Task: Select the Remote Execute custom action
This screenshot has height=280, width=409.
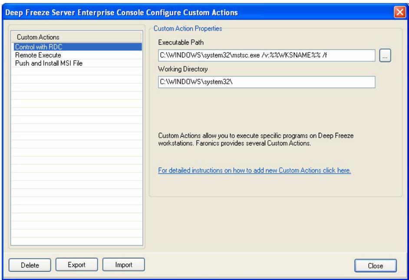Action: (77, 55)
